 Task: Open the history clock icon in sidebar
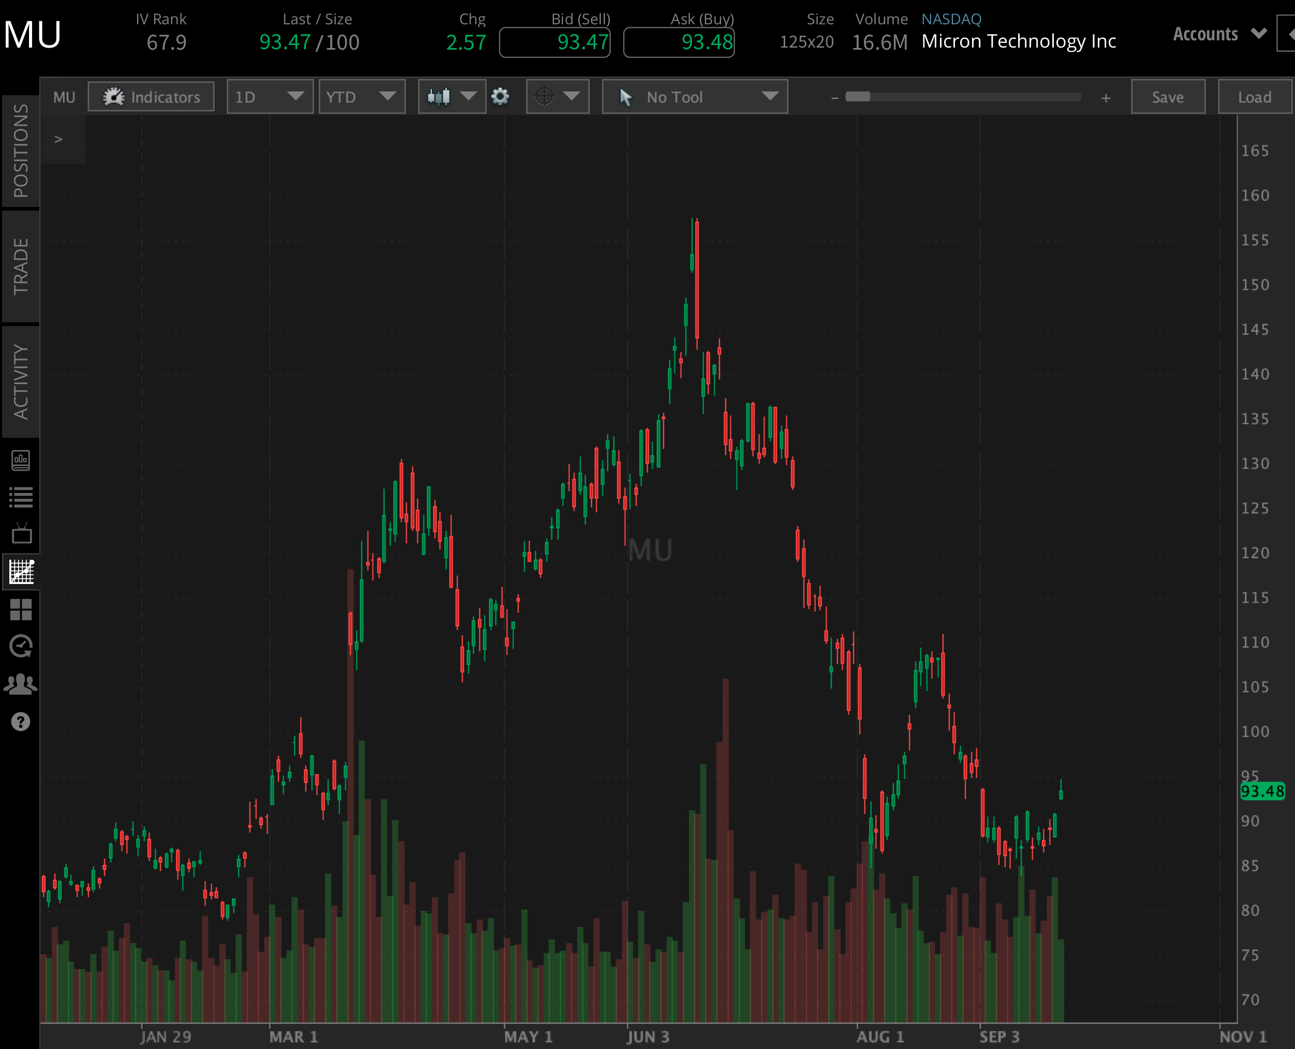pyautogui.click(x=21, y=647)
